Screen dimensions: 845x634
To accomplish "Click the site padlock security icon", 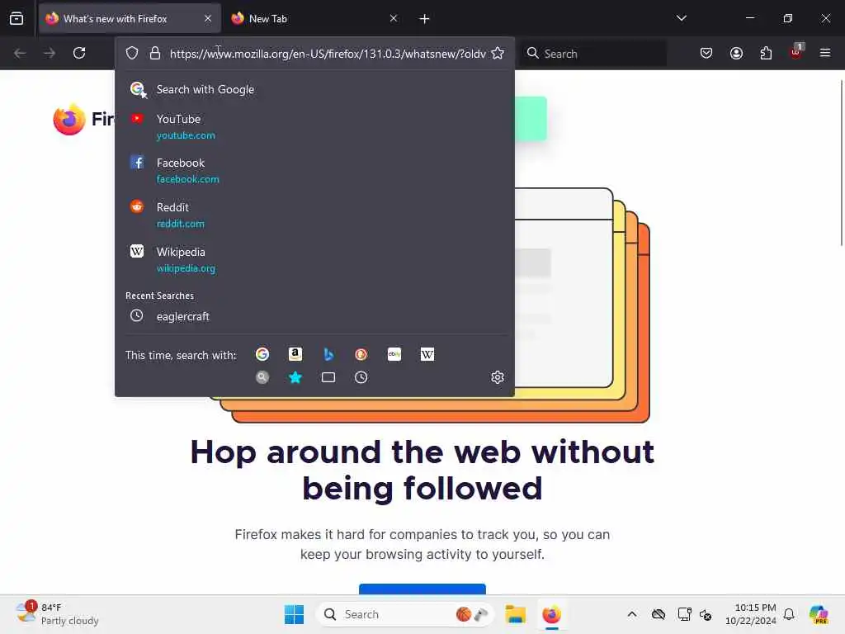I will [155, 53].
